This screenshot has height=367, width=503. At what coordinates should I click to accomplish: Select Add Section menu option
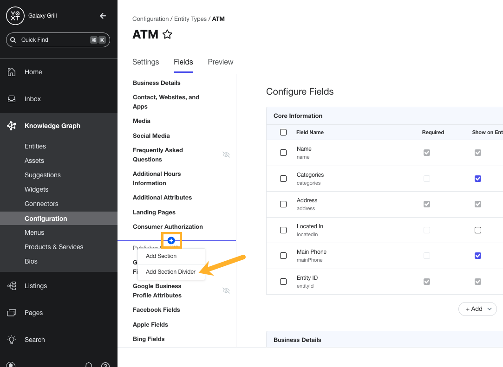click(161, 256)
